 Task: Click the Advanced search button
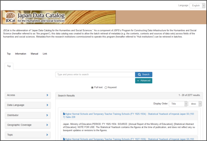click(144, 81)
